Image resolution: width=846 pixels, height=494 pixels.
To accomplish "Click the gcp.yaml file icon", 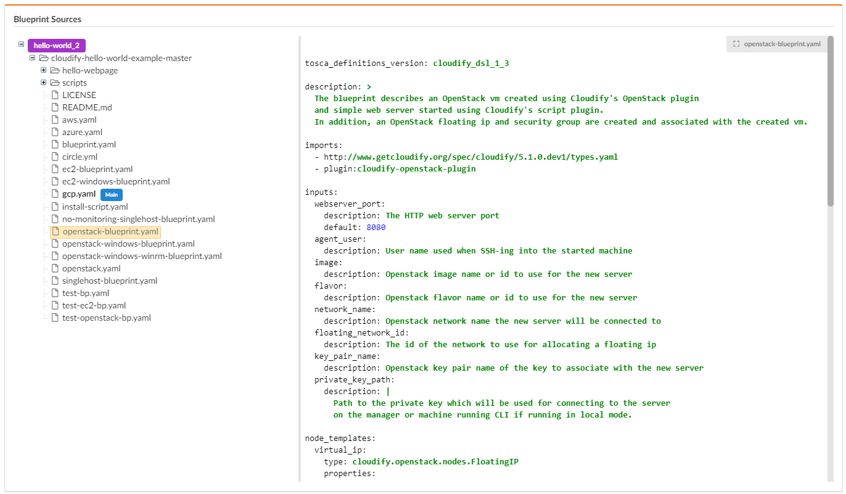I will click(x=55, y=194).
